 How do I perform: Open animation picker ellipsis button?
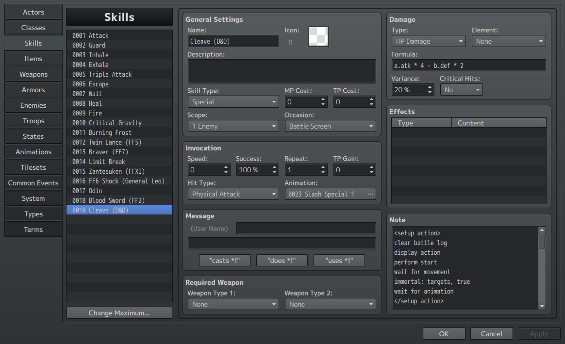tap(370, 194)
